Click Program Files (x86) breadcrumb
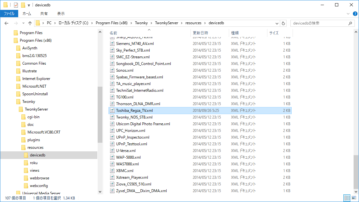 [111, 23]
